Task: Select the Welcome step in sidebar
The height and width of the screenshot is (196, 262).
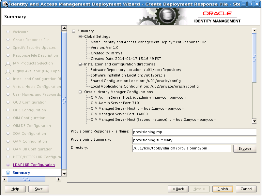Action: [x=21, y=32]
